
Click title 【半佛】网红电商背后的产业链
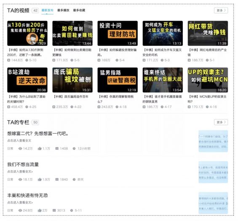(207, 53)
